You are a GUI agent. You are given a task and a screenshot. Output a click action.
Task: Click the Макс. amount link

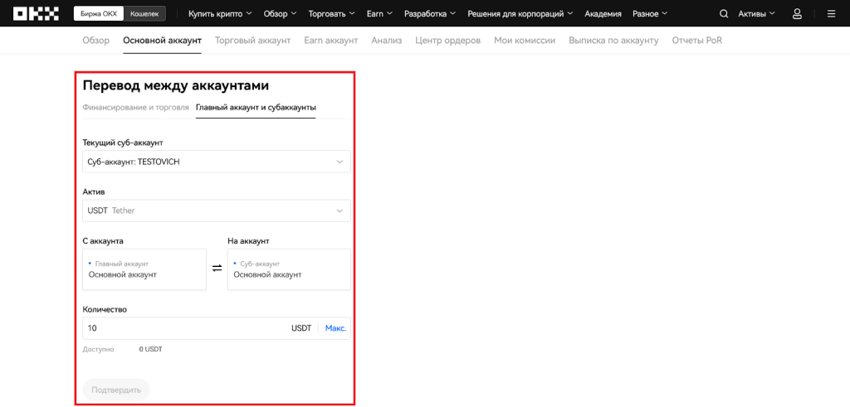pyautogui.click(x=335, y=328)
